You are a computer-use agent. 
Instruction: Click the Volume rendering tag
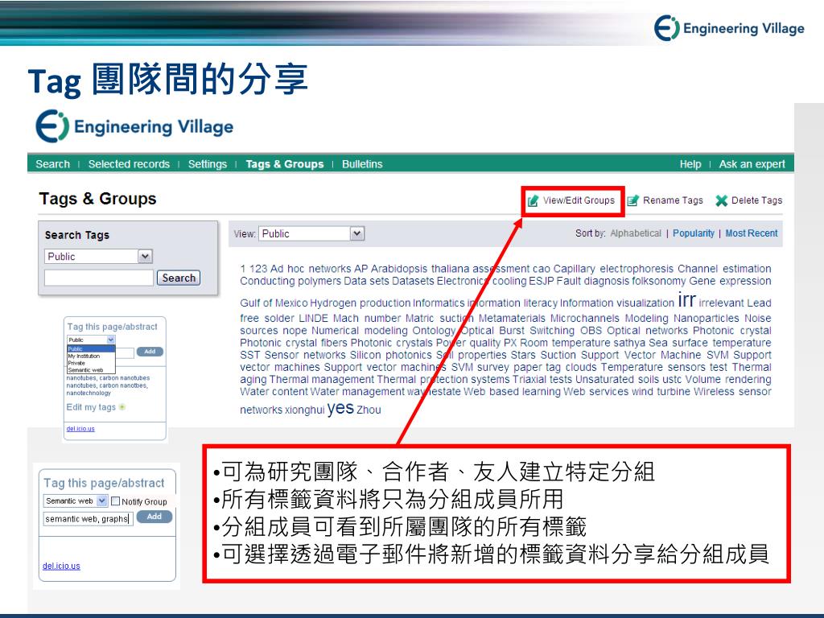pos(728,380)
